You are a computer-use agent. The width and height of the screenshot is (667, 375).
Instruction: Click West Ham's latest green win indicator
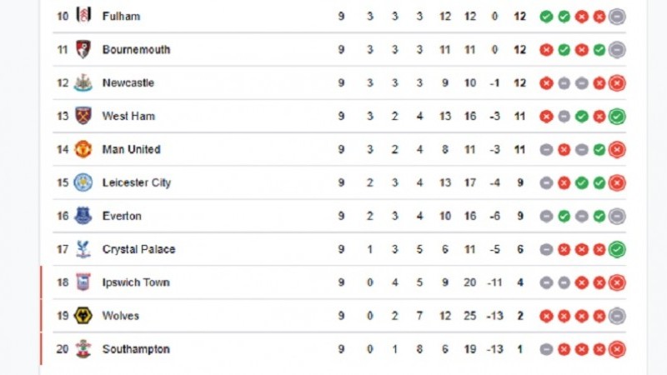coord(617,116)
